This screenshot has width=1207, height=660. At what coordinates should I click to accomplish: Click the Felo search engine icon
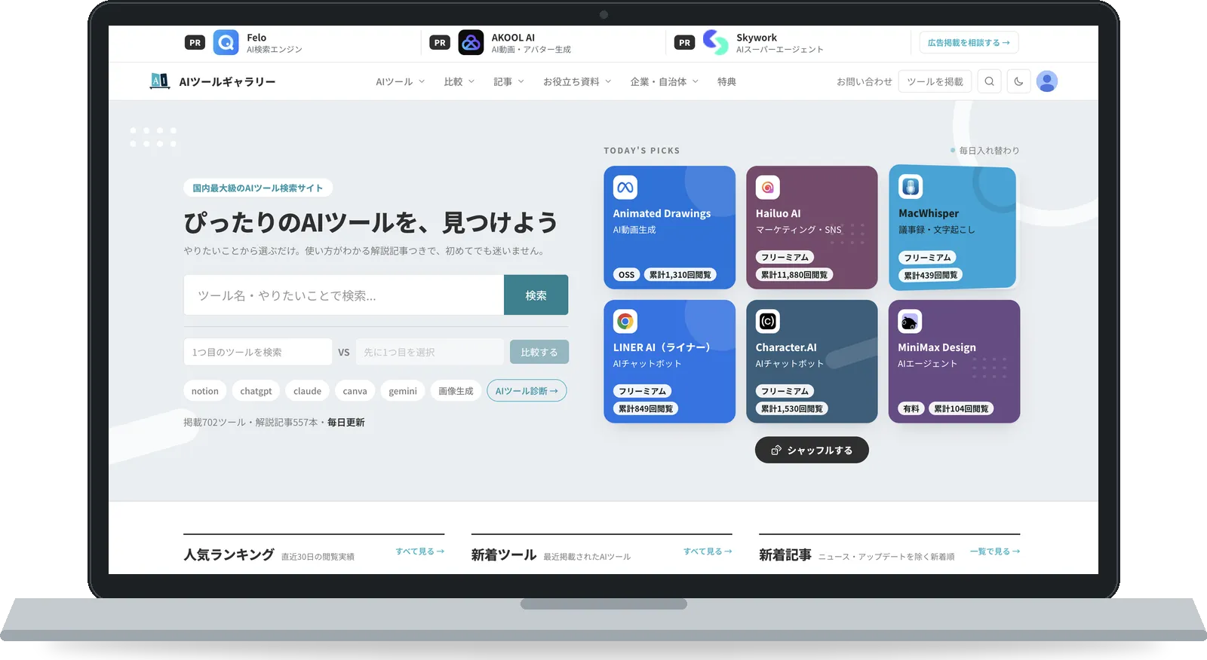[x=226, y=42]
